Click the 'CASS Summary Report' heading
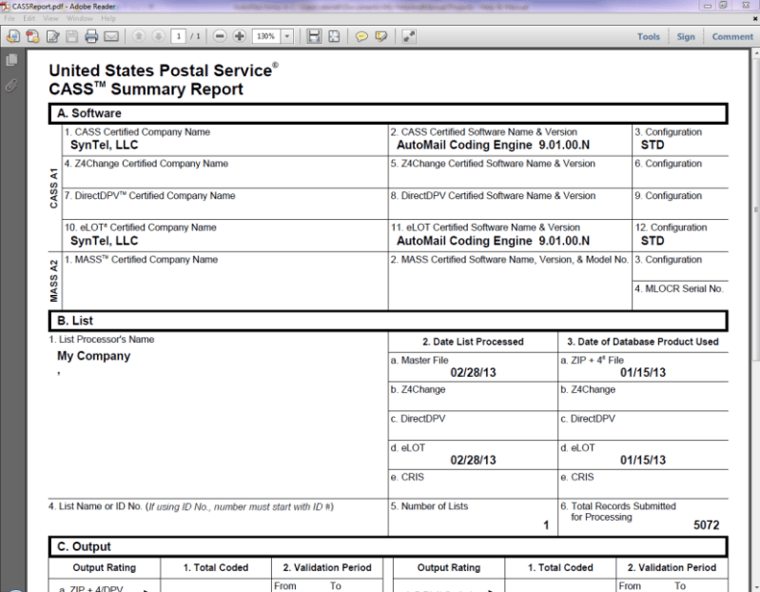Screen dimensions: 760x592 click(146, 89)
